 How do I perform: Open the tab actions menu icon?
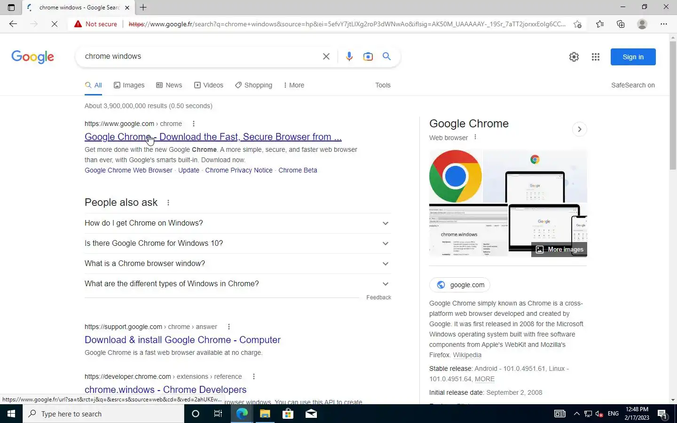[11, 8]
